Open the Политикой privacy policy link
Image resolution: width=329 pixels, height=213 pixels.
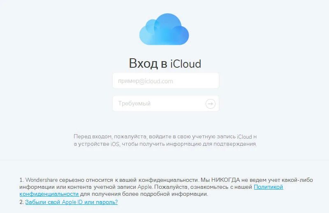[269, 187]
